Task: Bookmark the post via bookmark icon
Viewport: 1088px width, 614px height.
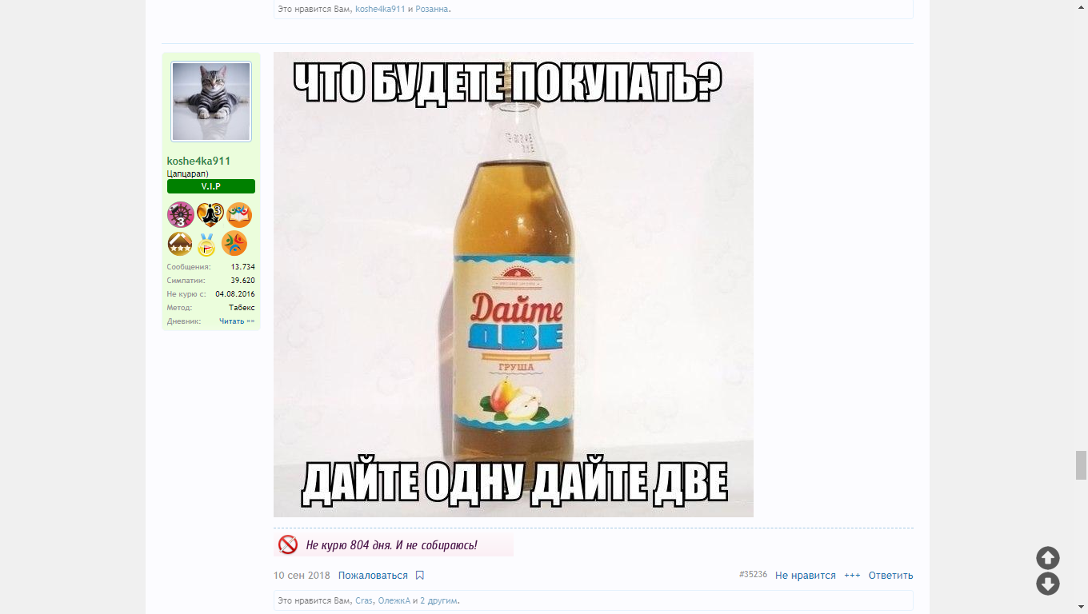Action: 420,576
